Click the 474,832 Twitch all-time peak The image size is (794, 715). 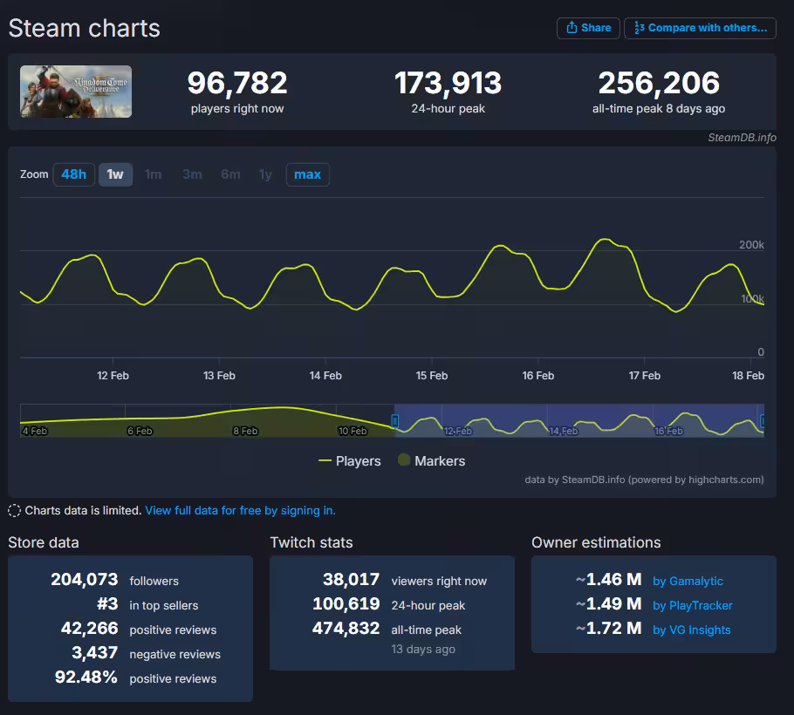pos(346,629)
